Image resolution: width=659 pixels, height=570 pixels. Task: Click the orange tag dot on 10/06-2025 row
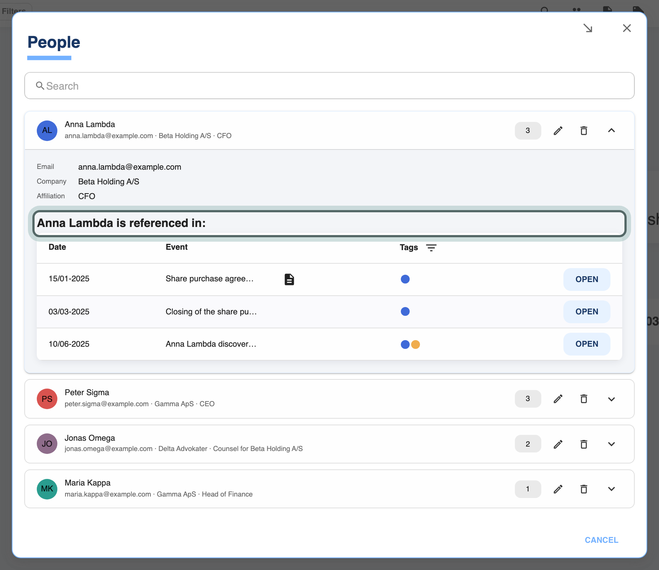click(416, 344)
